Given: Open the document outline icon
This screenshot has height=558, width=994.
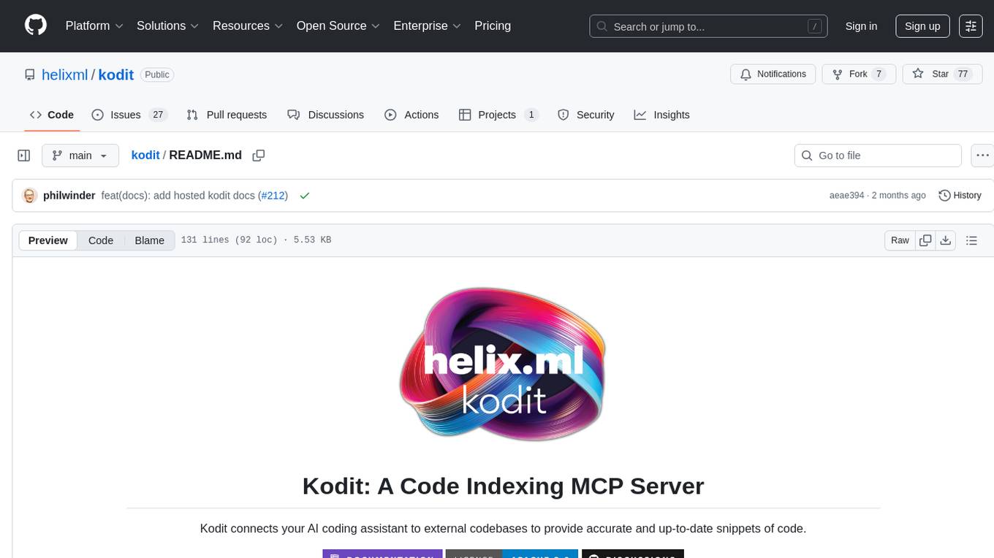Looking at the screenshot, I should (x=971, y=240).
